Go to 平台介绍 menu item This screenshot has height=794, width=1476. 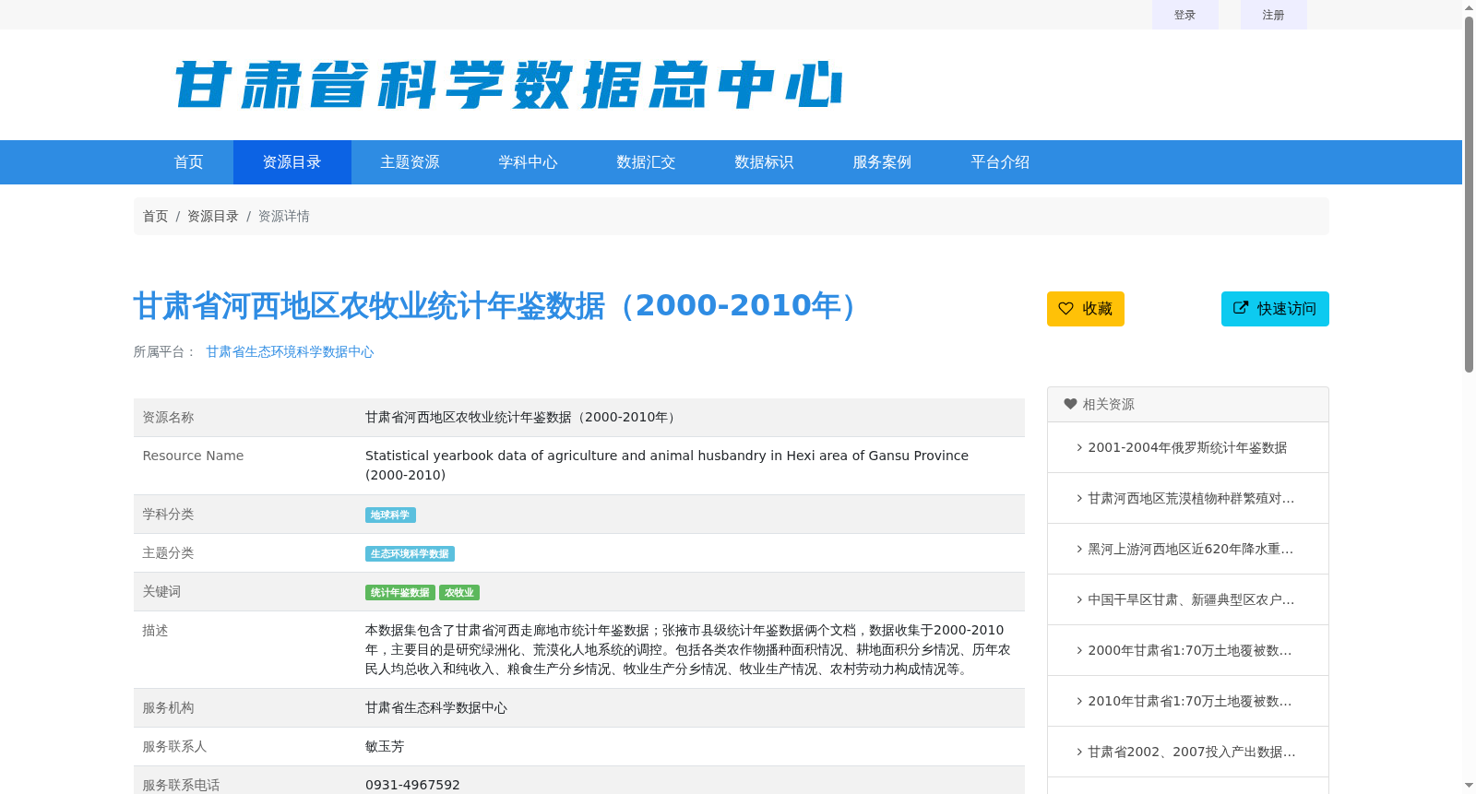point(1001,162)
